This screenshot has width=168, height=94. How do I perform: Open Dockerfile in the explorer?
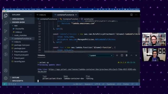(x=20, y=29)
